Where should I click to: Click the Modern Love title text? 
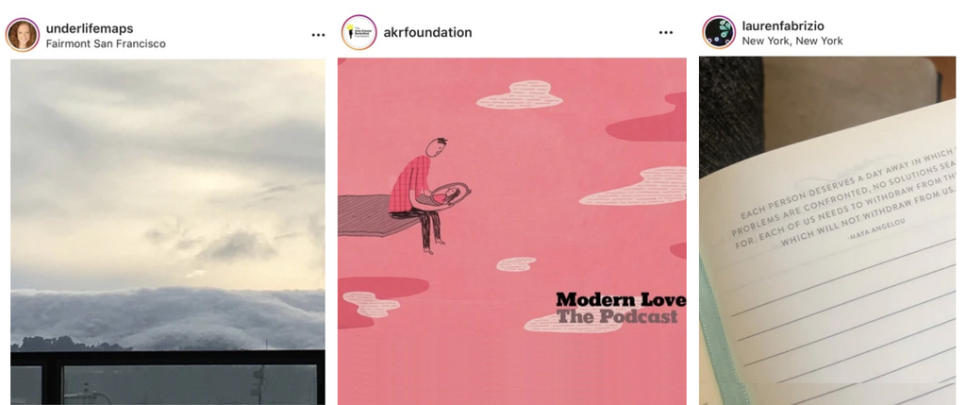621,300
